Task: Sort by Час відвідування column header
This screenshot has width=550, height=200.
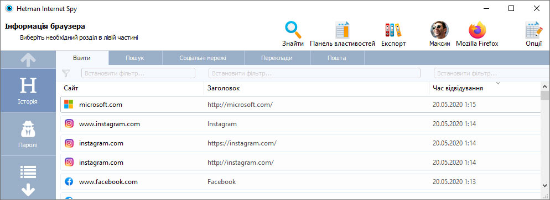Action: tap(485, 88)
